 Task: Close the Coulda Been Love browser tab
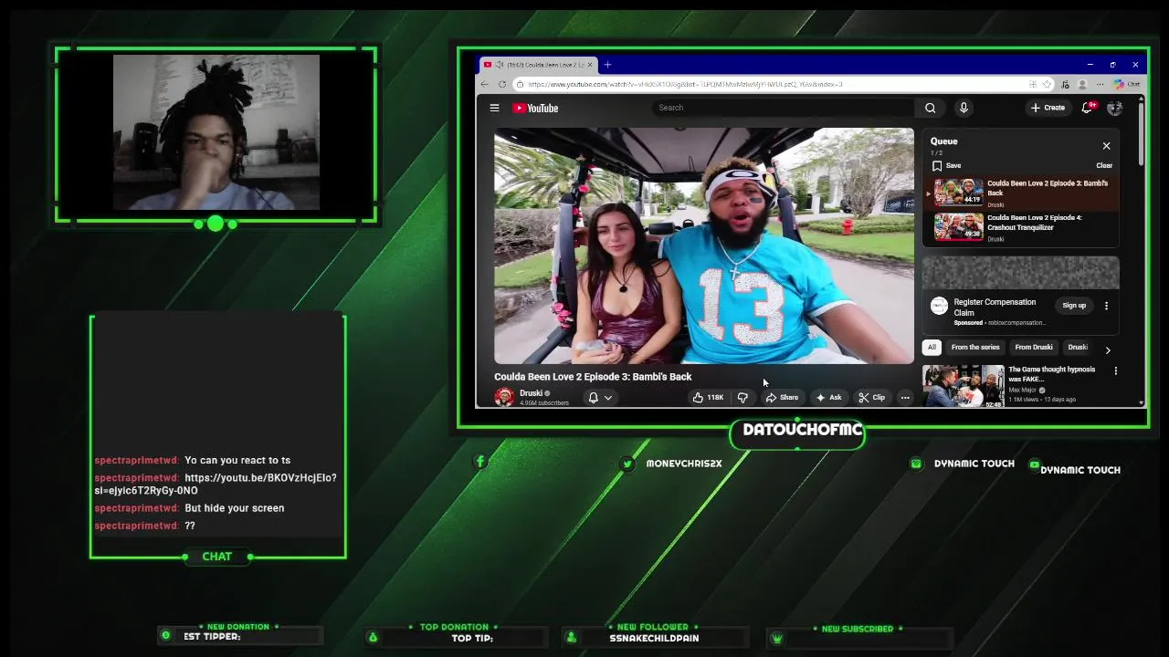[590, 65]
